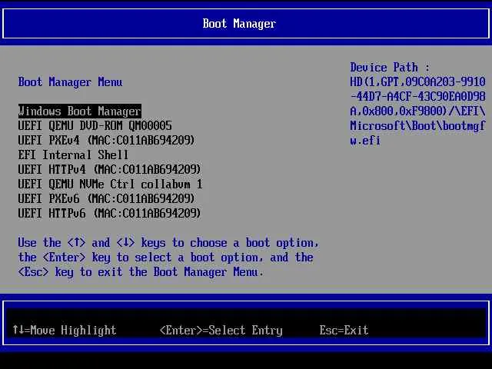Image resolution: width=492 pixels, height=369 pixels.
Task: Click the Boot Manager Menu heading
Action: click(70, 82)
